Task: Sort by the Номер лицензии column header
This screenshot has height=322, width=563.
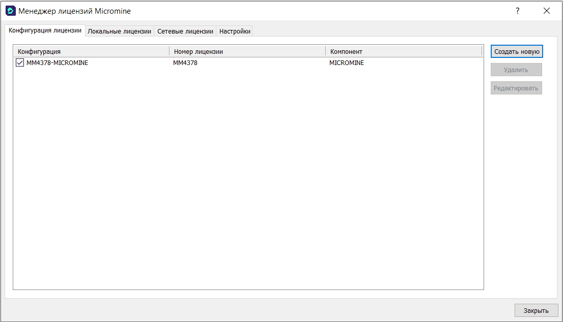Action: pos(248,52)
